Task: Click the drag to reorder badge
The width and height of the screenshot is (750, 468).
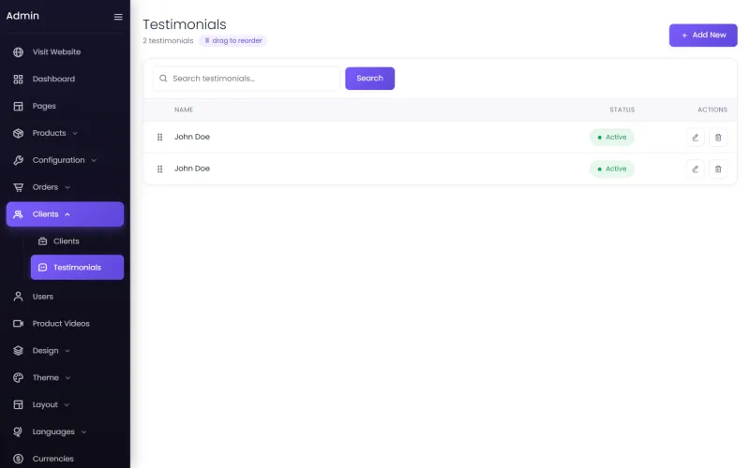Action: pyautogui.click(x=232, y=40)
